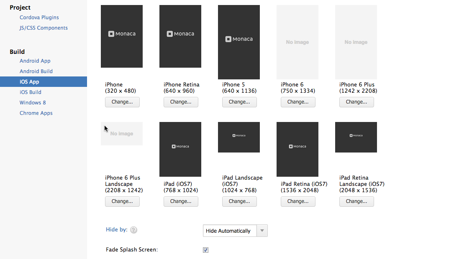Click the help question mark icon beside Hide by
Screen dimensions: 459x259
[x=133, y=230]
